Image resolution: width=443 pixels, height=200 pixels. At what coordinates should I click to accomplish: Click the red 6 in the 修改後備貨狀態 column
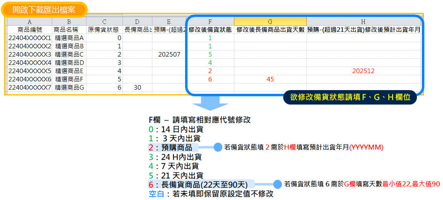(x=210, y=79)
